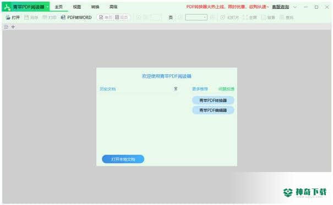Switch to the 视图 tab
This screenshot has width=333, height=205.
point(77,7)
